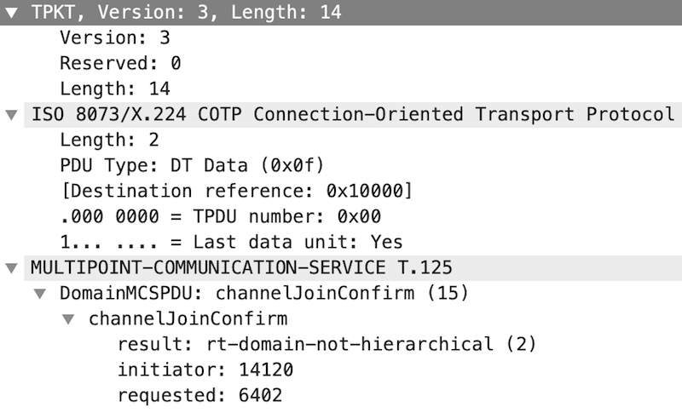Select the 'Length: 2' field
This screenshot has height=413, width=682.
pos(109,140)
